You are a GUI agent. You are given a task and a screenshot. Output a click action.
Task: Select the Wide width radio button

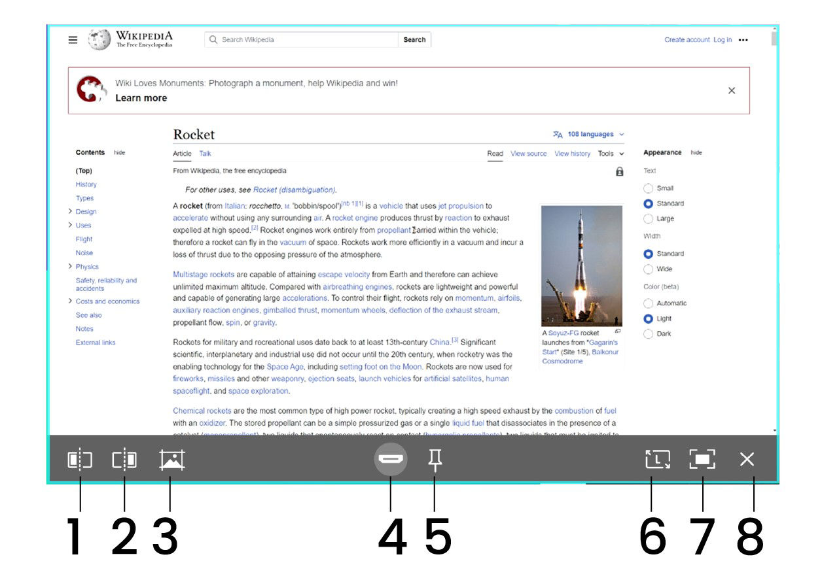point(649,269)
